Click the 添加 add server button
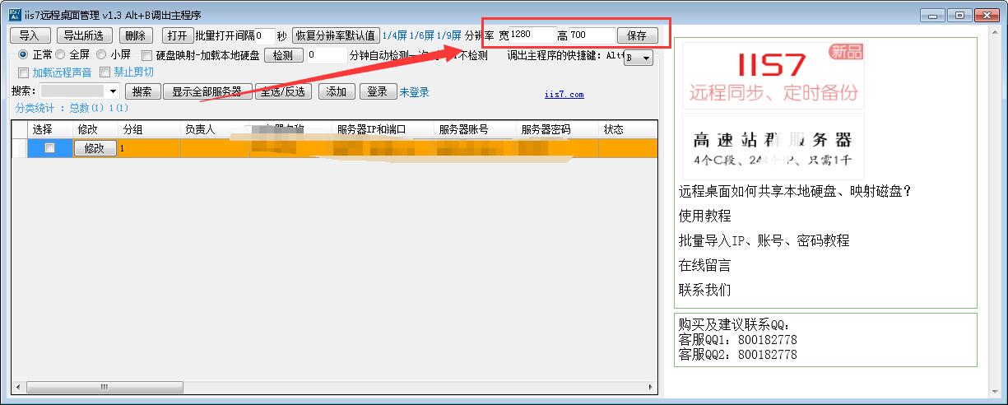Viewport: 1008px width, 405px height. 336,91
